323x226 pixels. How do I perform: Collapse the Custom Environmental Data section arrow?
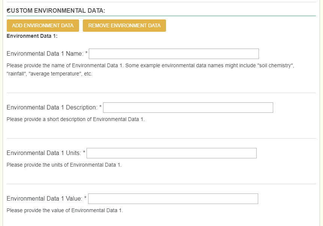pos(8,10)
